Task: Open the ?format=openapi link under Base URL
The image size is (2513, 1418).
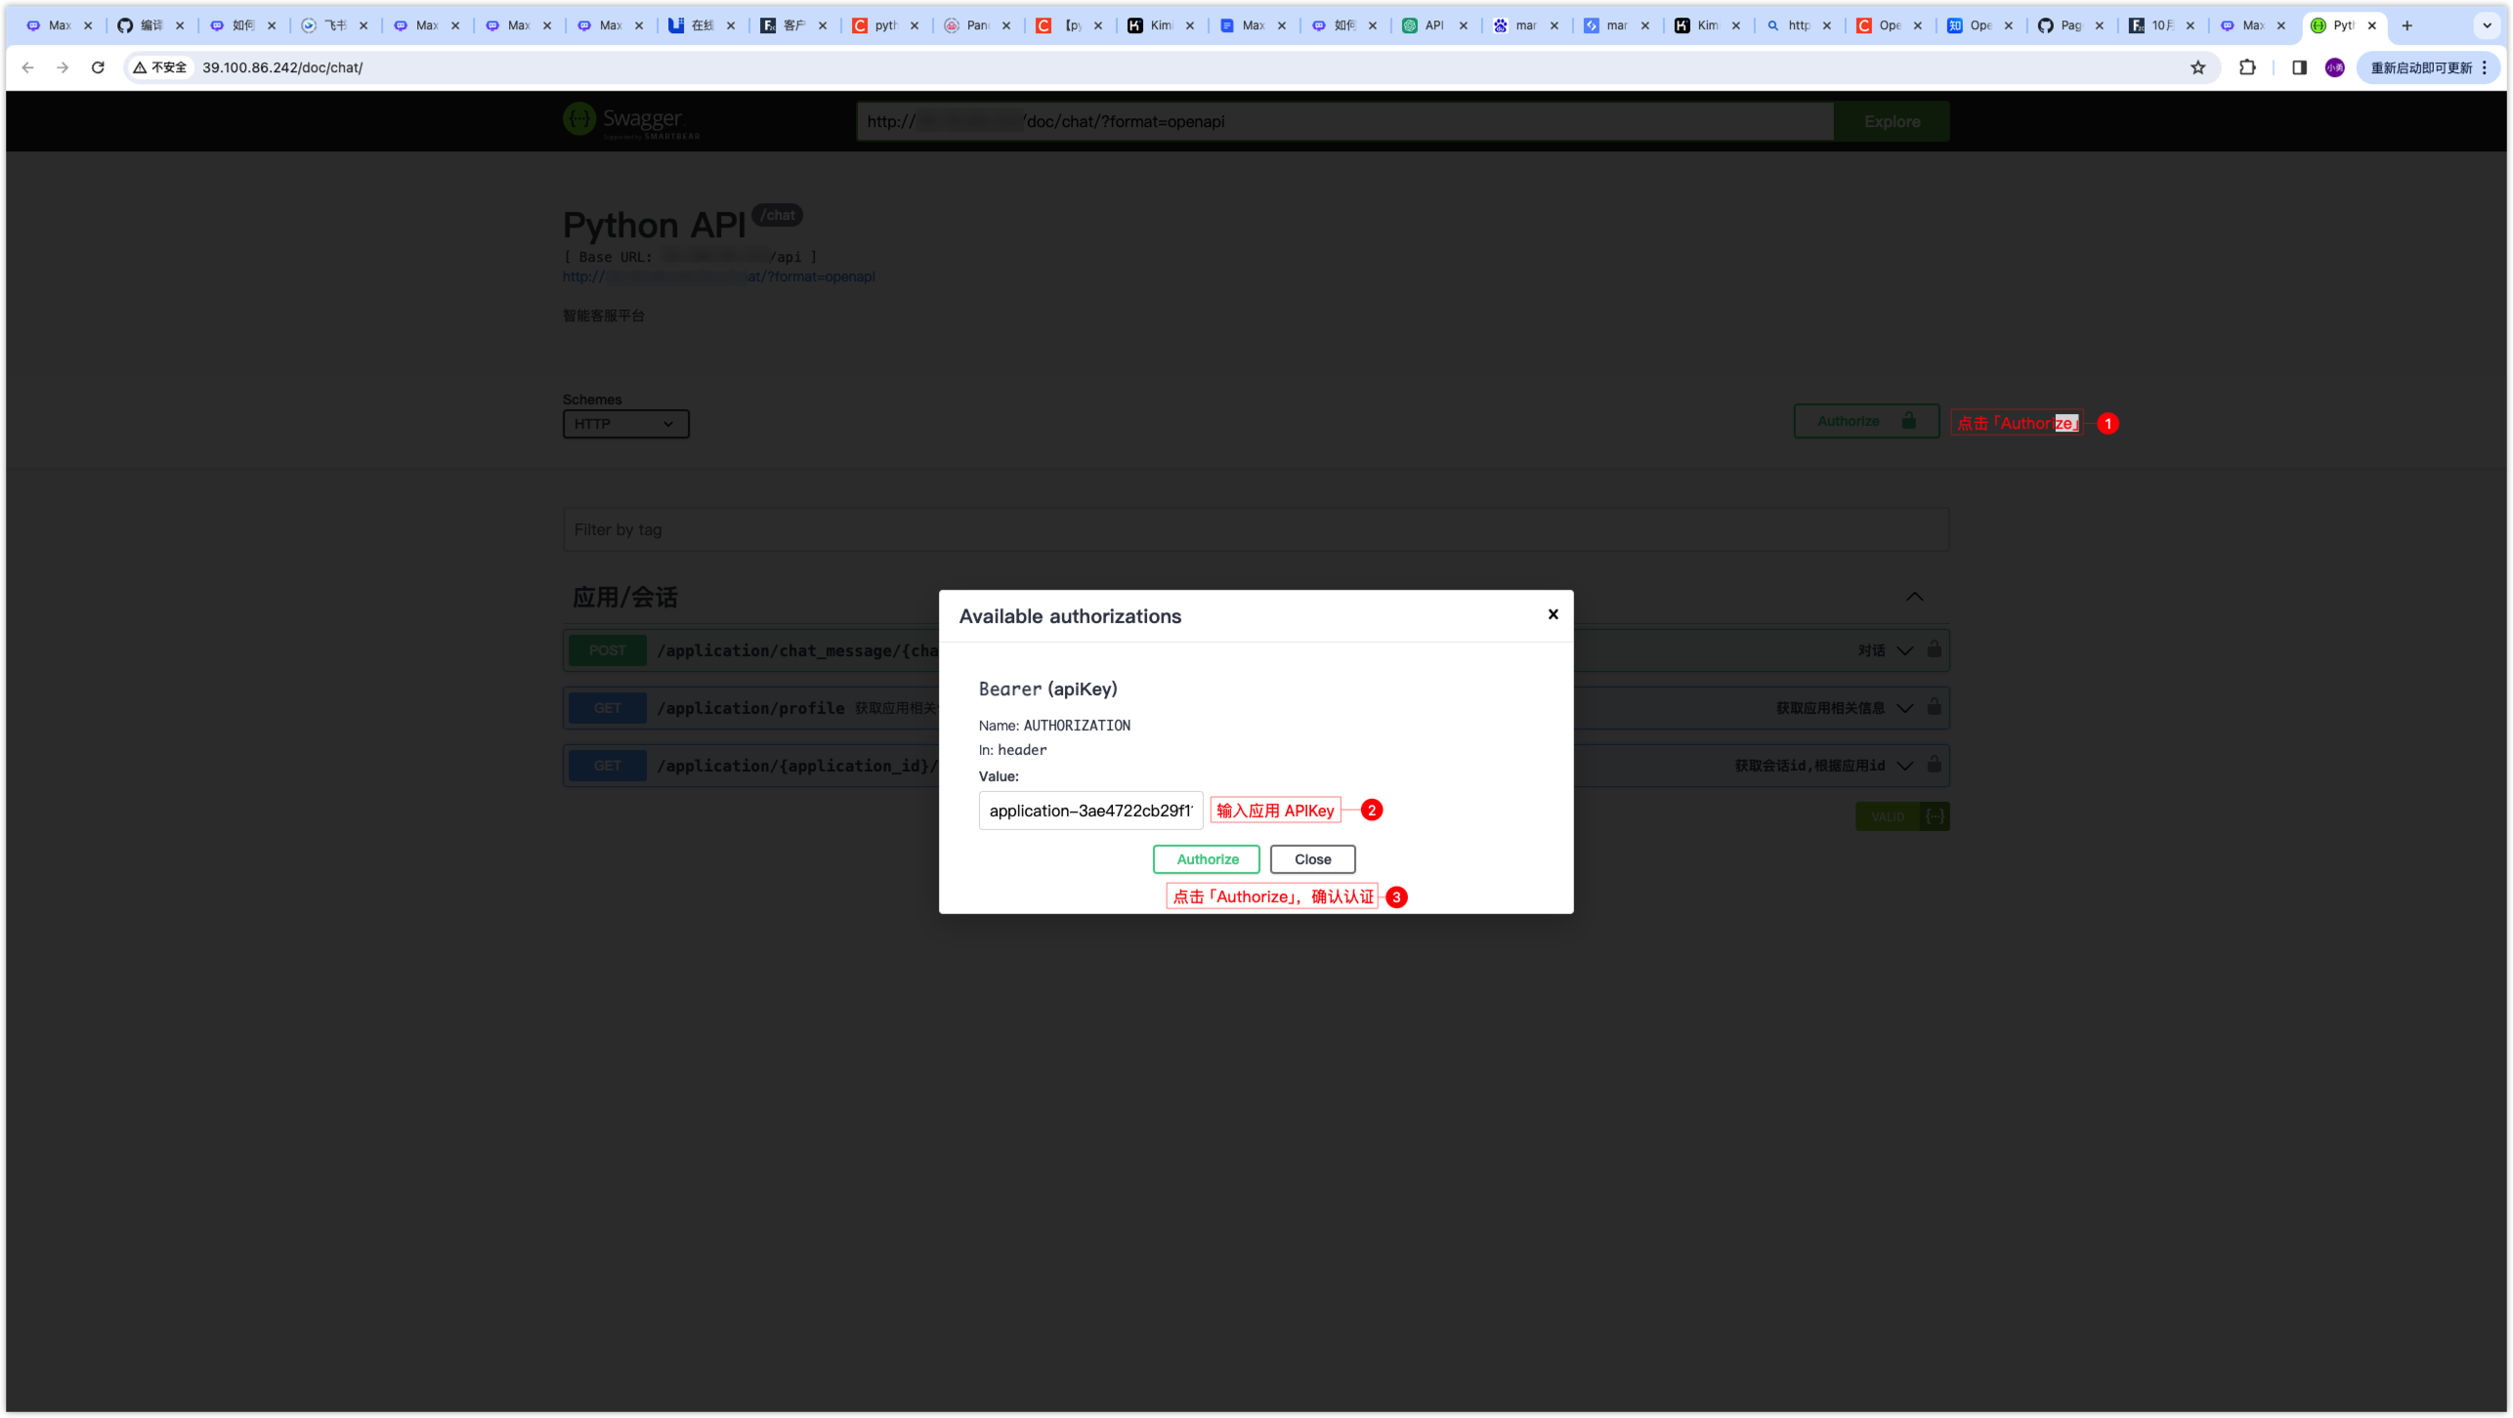Action: point(718,276)
